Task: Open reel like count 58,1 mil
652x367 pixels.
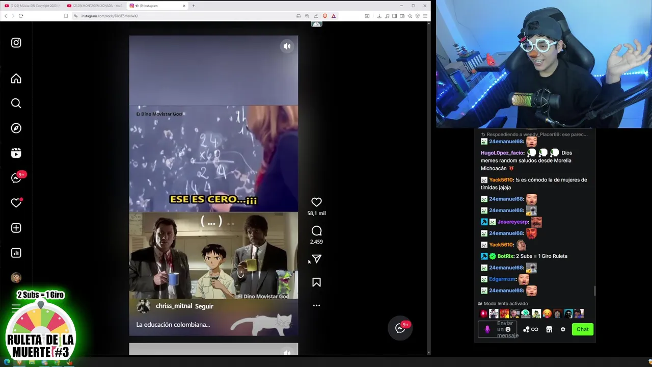Action: tap(316, 214)
